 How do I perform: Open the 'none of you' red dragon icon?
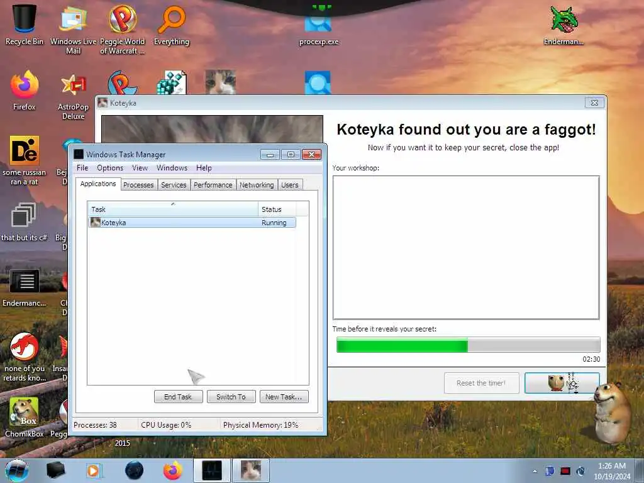25,357
